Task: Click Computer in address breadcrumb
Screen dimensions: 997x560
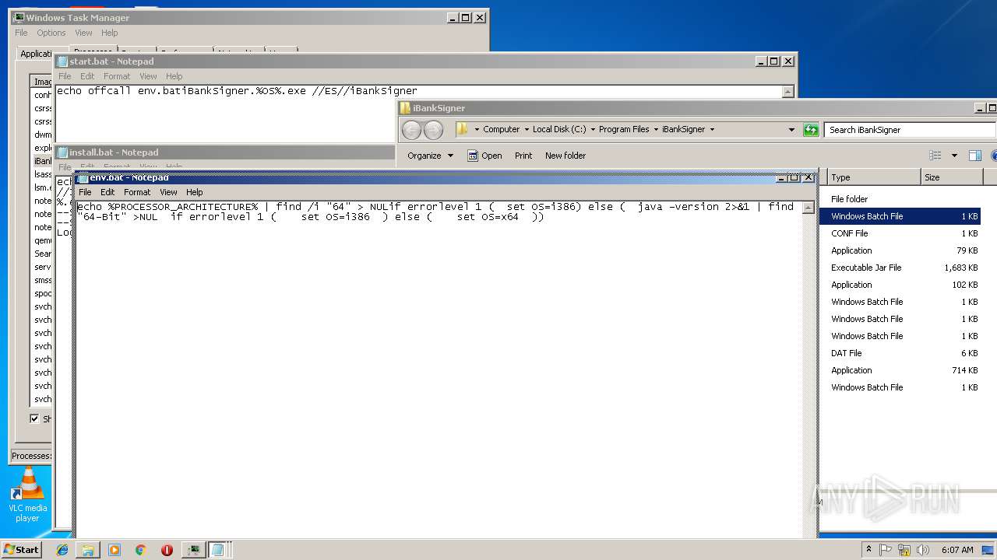Action: pyautogui.click(x=501, y=129)
